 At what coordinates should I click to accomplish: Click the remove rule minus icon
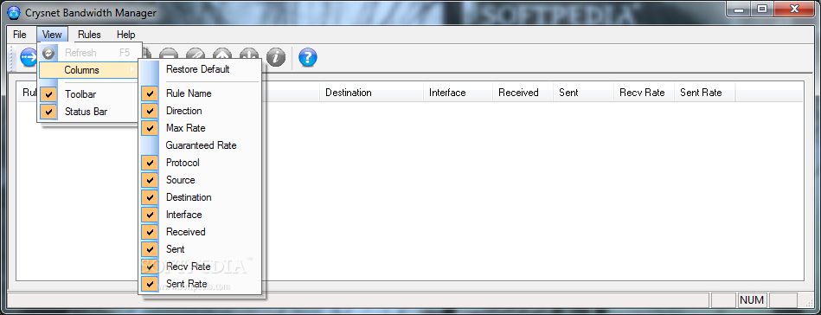tap(169, 56)
